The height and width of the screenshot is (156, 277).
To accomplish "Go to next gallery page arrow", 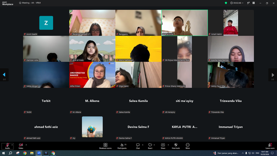I will (273, 75).
